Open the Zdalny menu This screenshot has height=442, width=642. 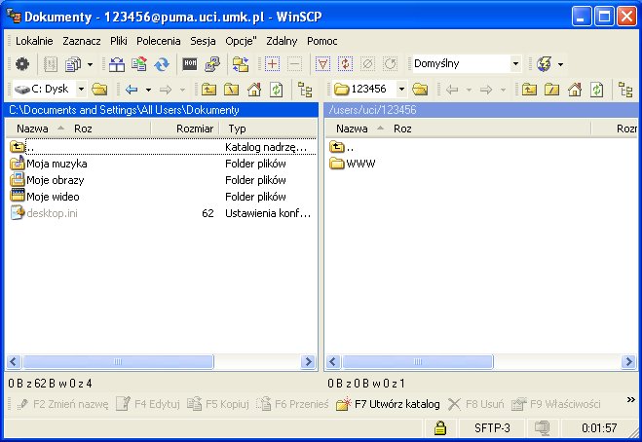pyautogui.click(x=282, y=41)
